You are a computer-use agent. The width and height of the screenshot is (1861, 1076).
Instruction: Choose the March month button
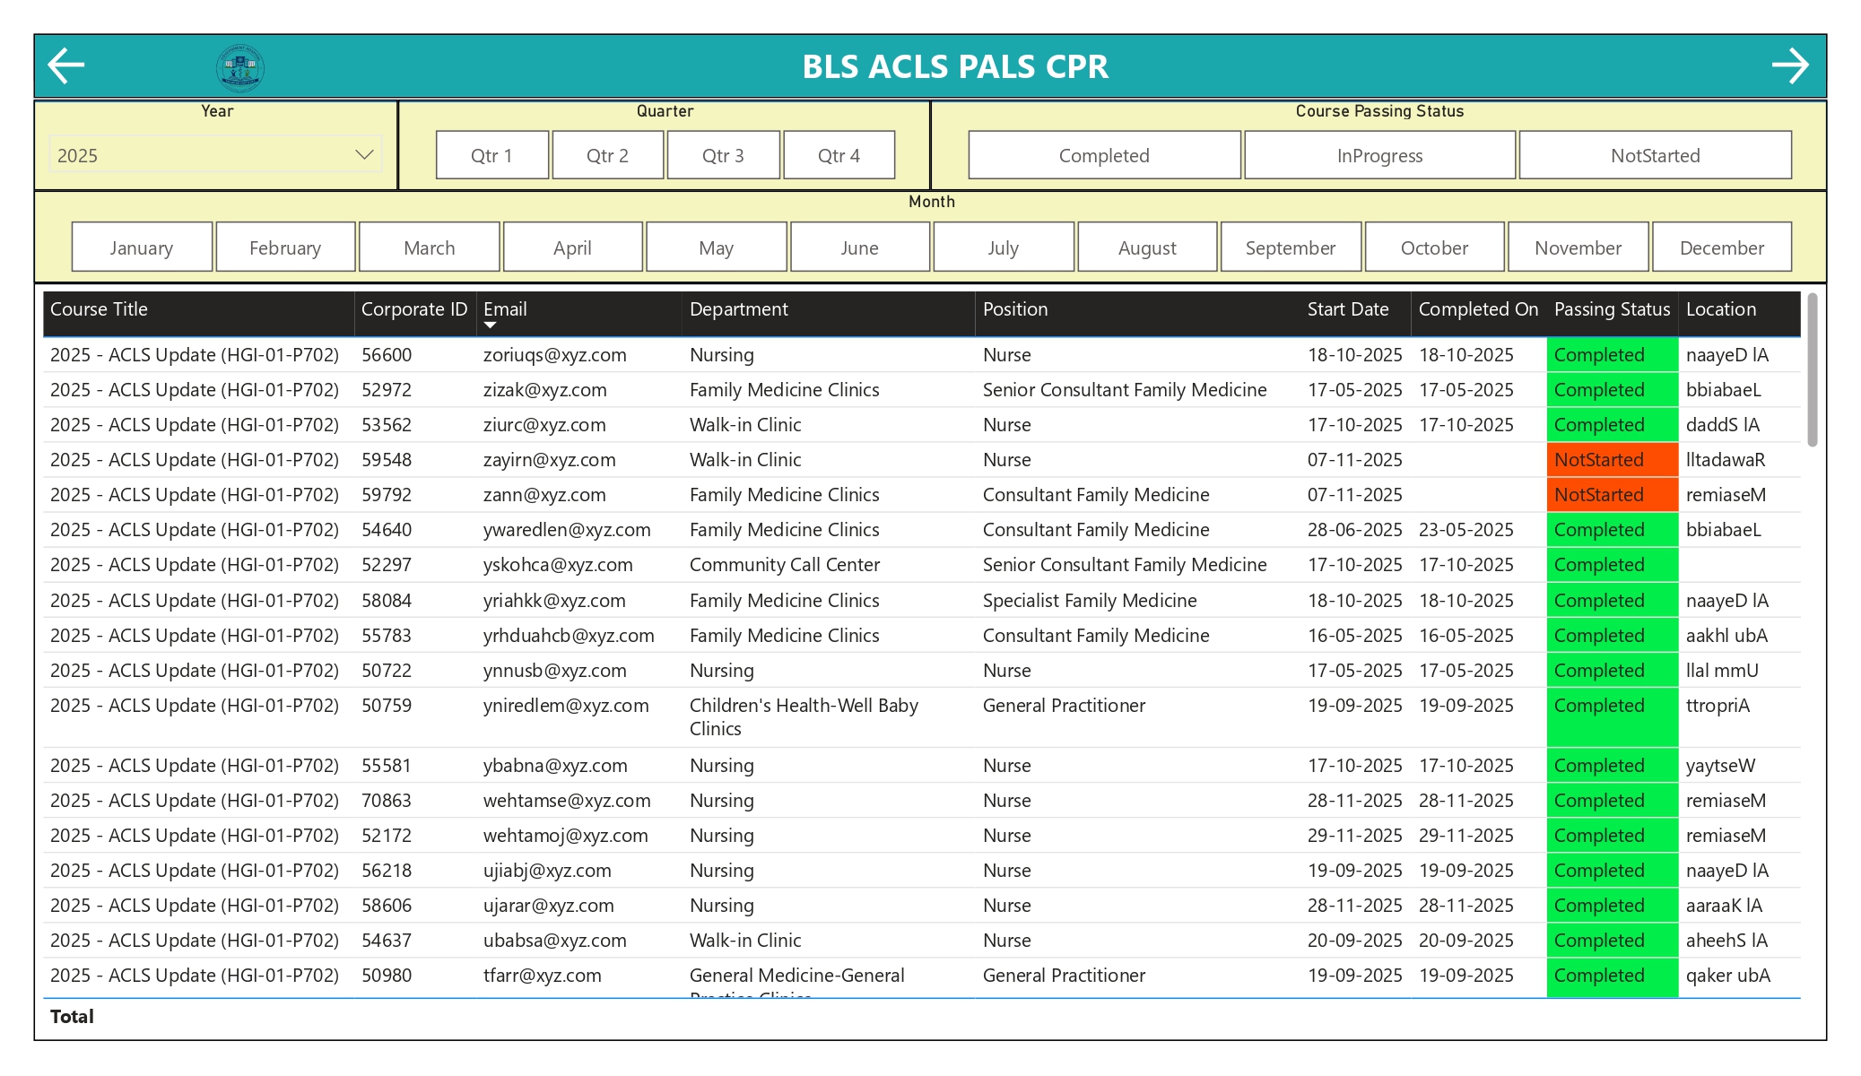(429, 247)
